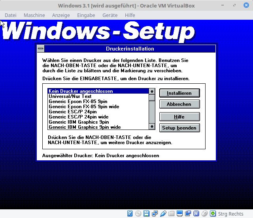The height and width of the screenshot is (218, 253).
Task: Click the recording screens icon in status bar
Action: click(x=188, y=214)
